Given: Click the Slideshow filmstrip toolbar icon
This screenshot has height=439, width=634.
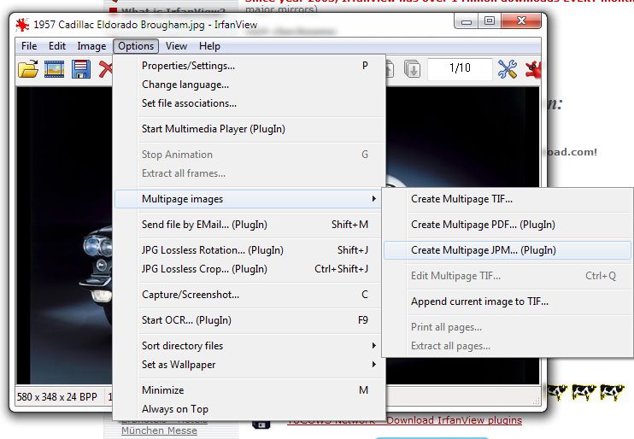Looking at the screenshot, I should coord(54,69).
